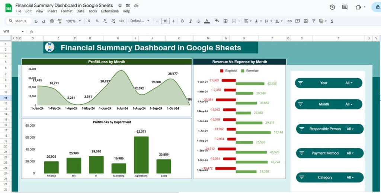Open the File menu

click(19, 11)
